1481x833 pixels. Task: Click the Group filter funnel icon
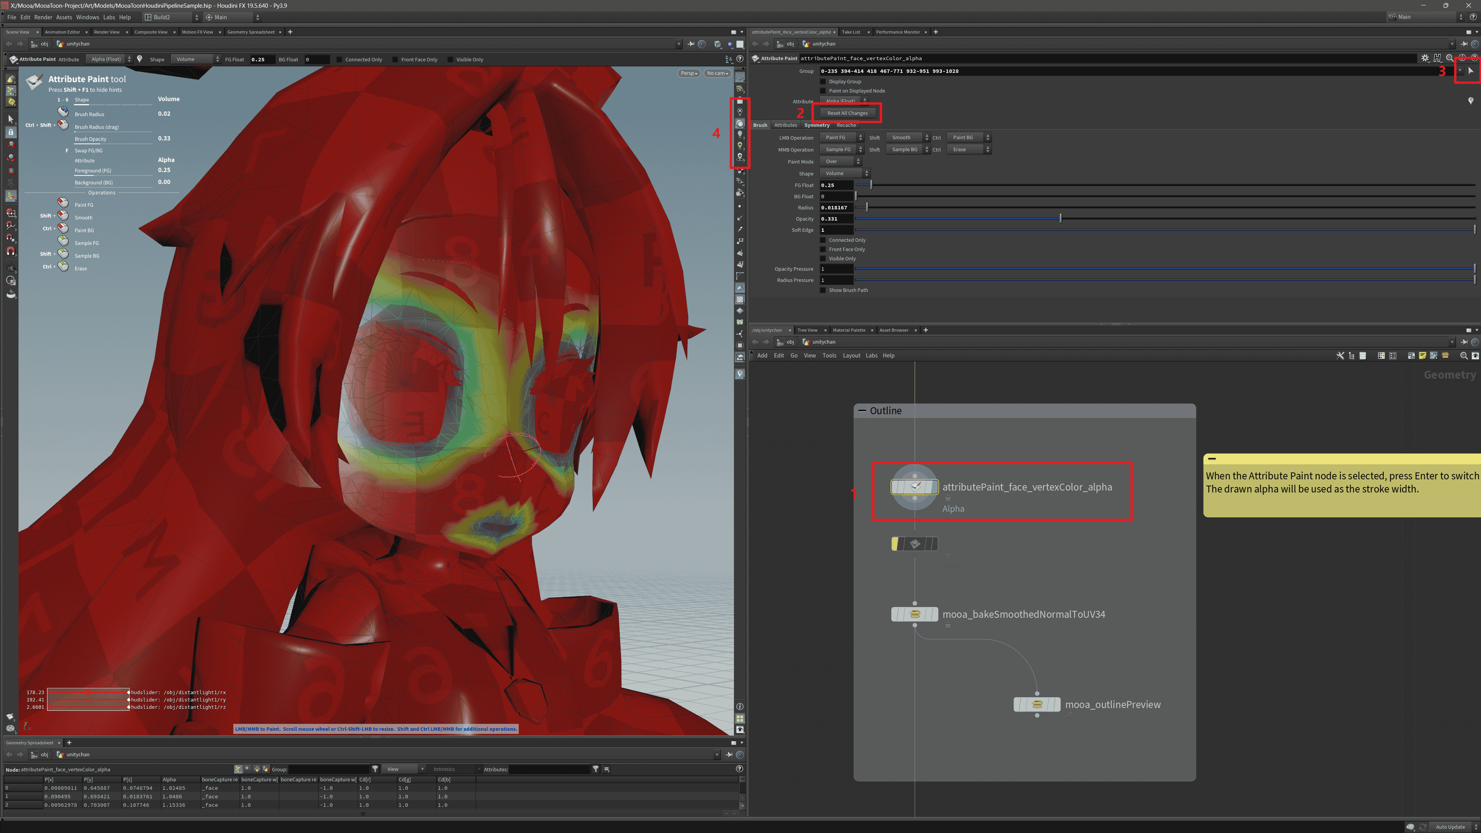pos(375,769)
